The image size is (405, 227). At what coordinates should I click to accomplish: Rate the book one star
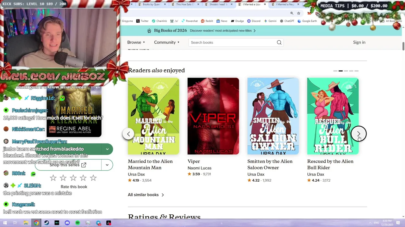53,178
